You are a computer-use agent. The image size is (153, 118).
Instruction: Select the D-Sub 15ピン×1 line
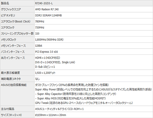[45, 67]
